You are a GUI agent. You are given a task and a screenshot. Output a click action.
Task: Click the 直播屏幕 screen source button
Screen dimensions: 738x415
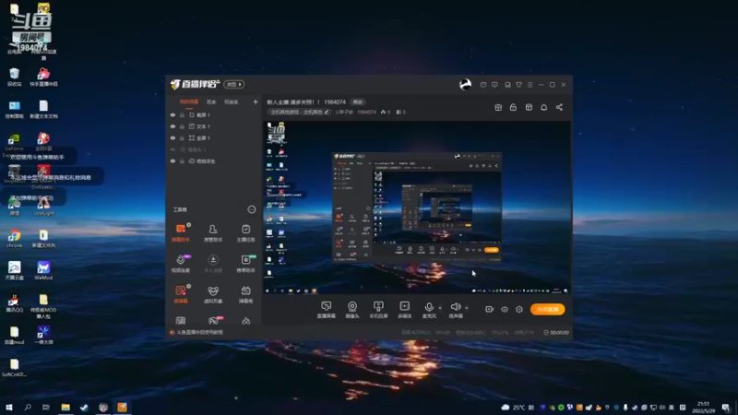(x=327, y=310)
